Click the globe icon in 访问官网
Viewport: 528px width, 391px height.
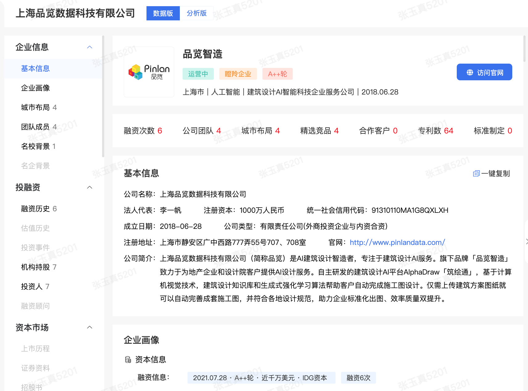(x=470, y=72)
